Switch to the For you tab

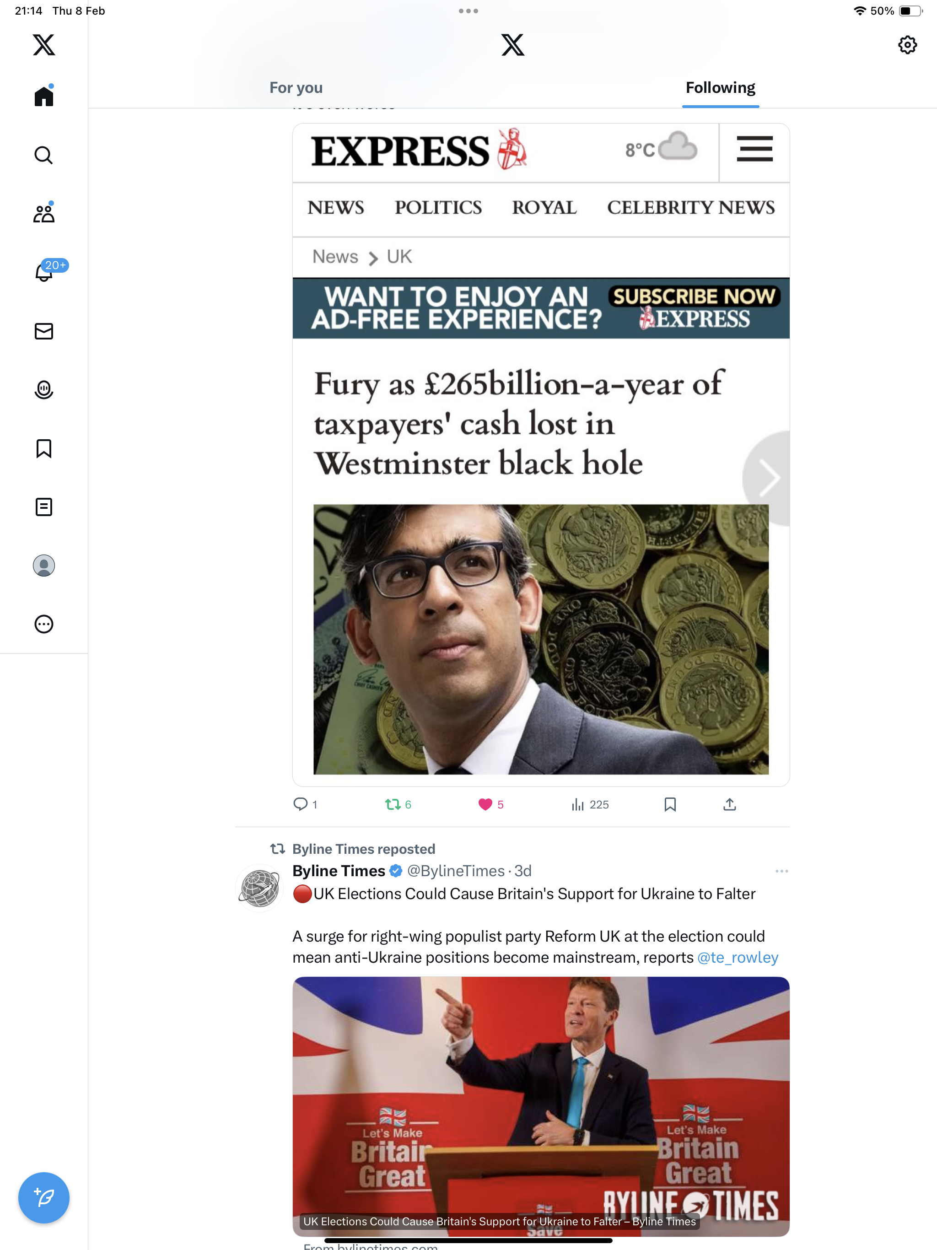point(296,87)
